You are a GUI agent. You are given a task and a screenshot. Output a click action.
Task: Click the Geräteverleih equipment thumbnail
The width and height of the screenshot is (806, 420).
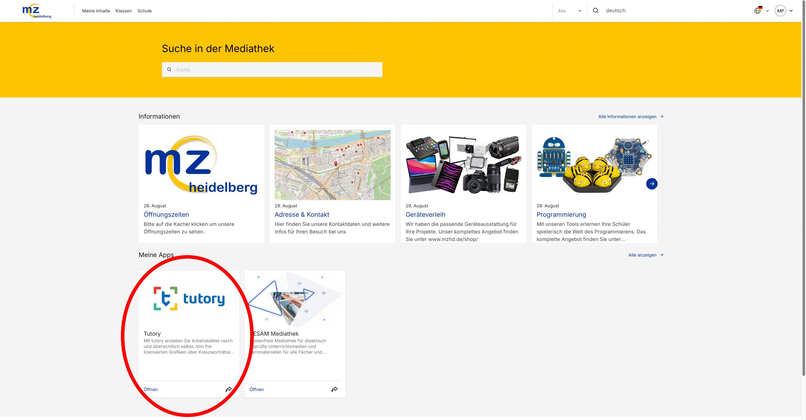coord(463,165)
